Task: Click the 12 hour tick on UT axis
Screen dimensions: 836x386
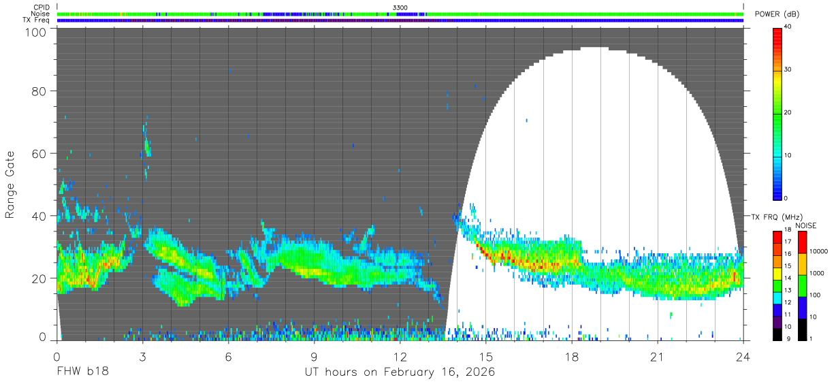Action: 400,356
